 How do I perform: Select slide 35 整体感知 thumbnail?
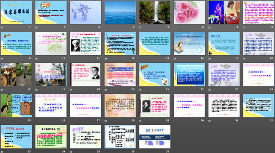[85, 137]
